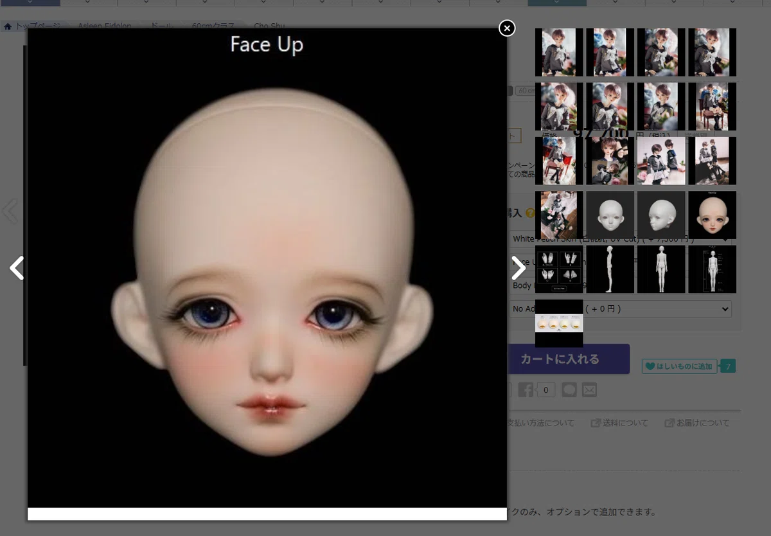Click the Facebook share count 0

(546, 389)
